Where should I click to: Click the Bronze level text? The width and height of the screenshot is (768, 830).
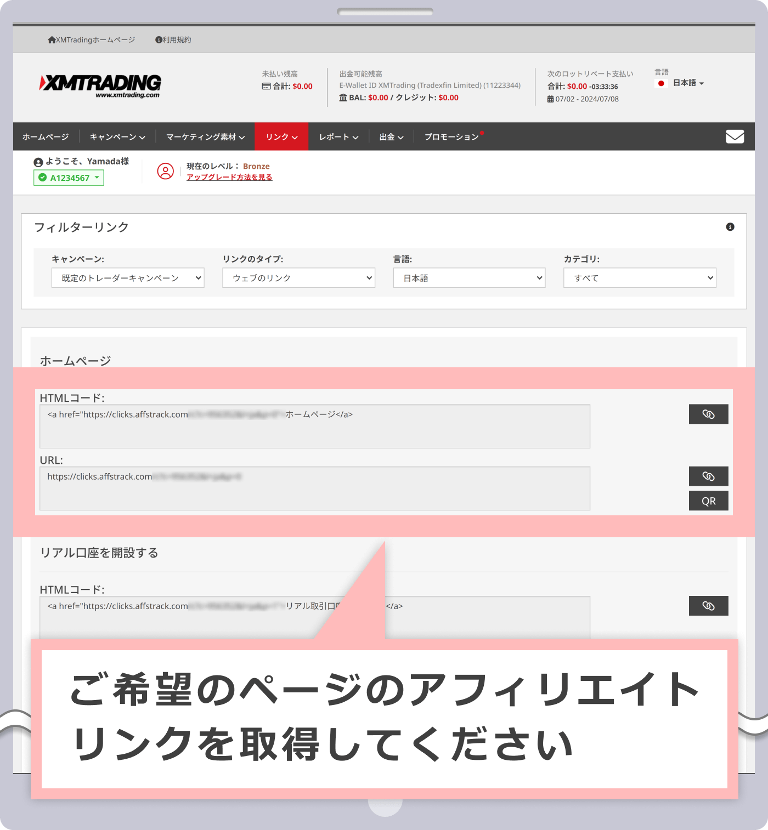256,166
